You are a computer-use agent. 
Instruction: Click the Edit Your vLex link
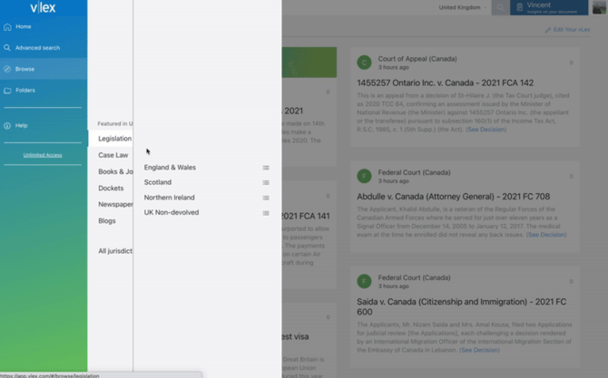point(572,30)
